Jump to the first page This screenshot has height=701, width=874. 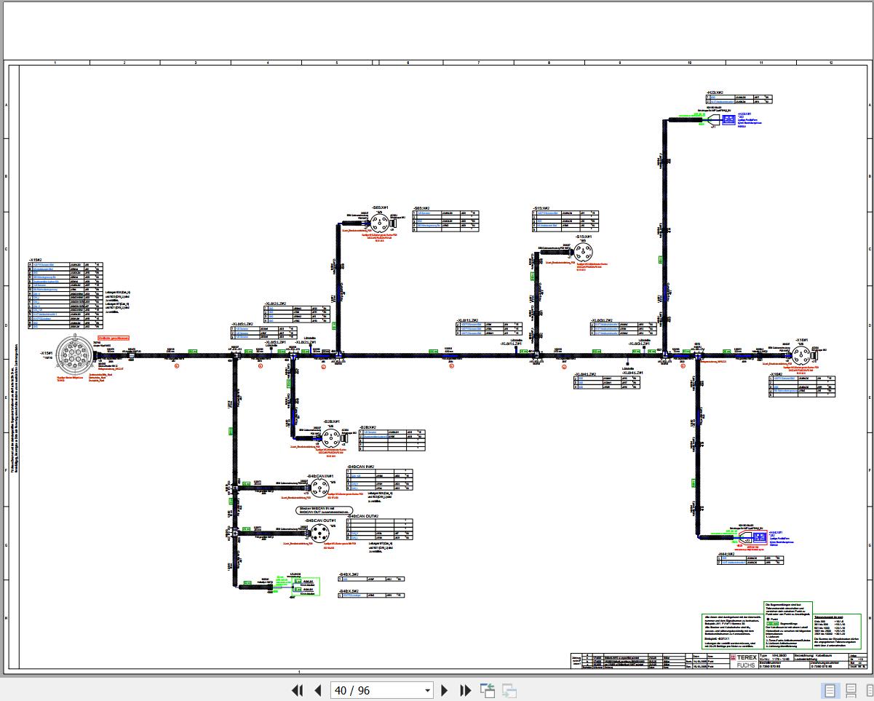[297, 690]
